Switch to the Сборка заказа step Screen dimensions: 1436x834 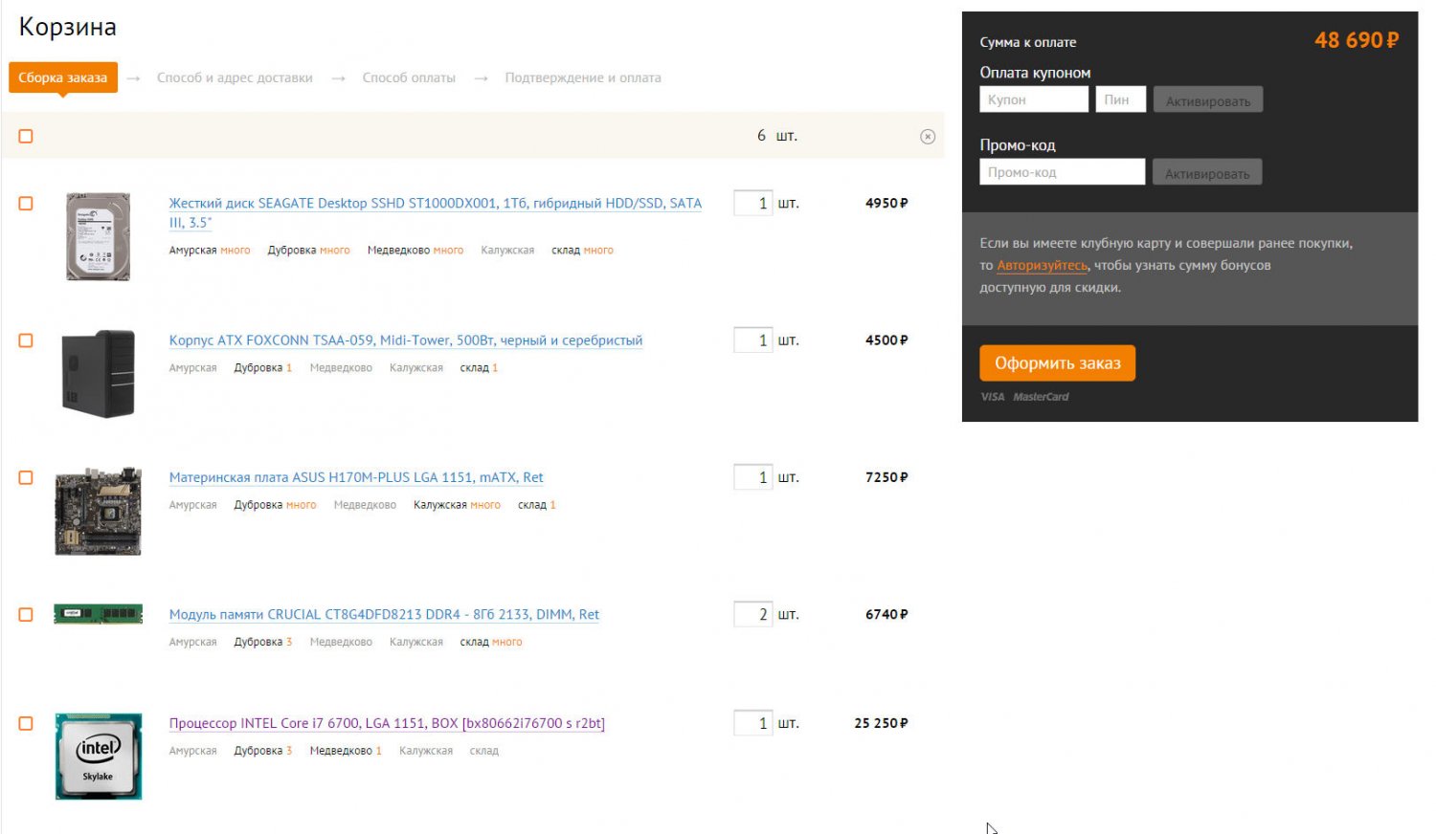63,77
